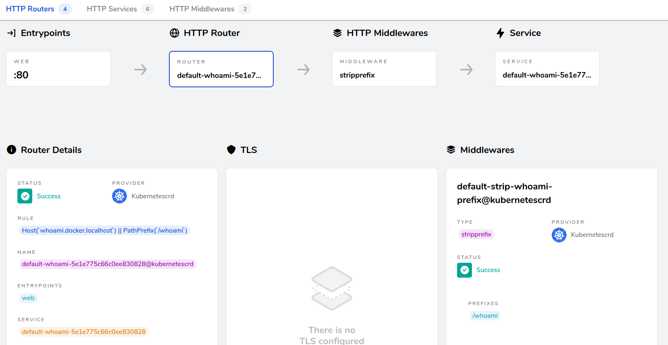The width and height of the screenshot is (668, 345).
Task: Click the Host/PathPrefix rule chip
Action: pyautogui.click(x=104, y=231)
